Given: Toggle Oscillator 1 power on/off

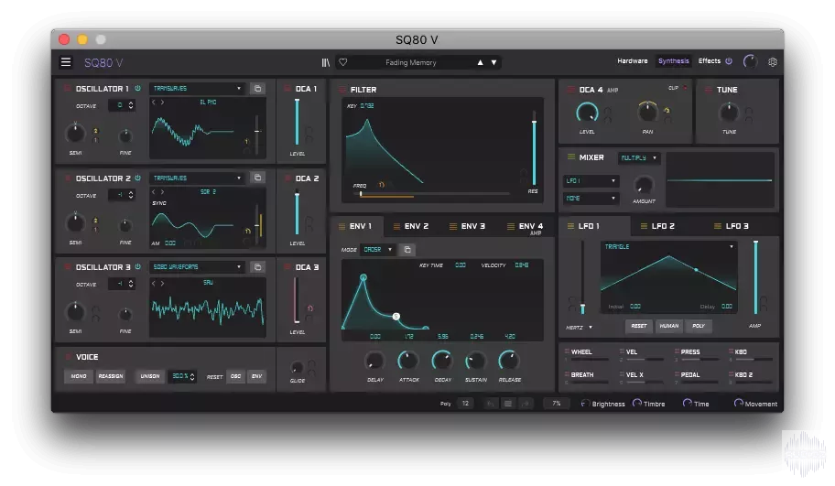Looking at the screenshot, I should click(x=138, y=89).
